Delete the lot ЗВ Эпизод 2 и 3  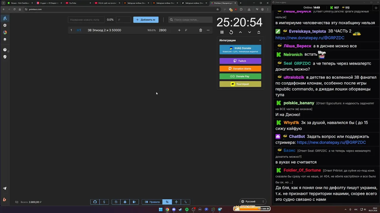click(x=201, y=30)
